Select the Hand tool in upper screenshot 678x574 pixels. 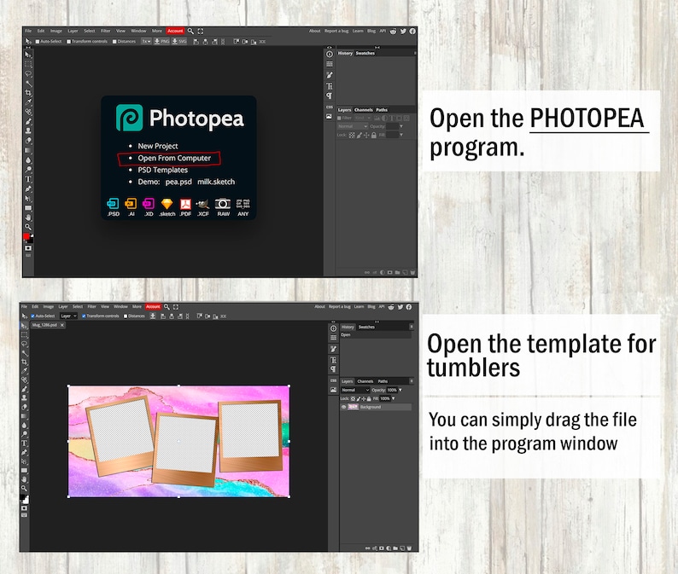pyautogui.click(x=28, y=217)
